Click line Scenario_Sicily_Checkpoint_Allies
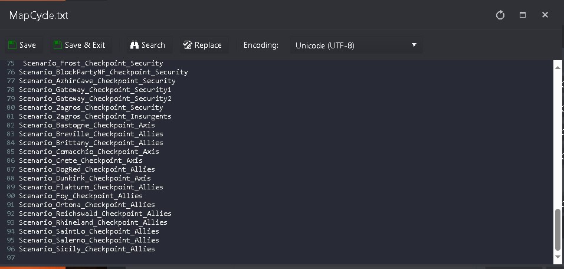 click(87, 249)
